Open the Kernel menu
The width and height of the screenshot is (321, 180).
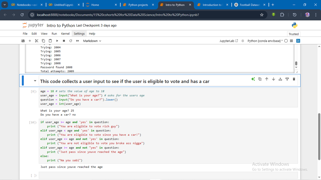tap(65, 34)
